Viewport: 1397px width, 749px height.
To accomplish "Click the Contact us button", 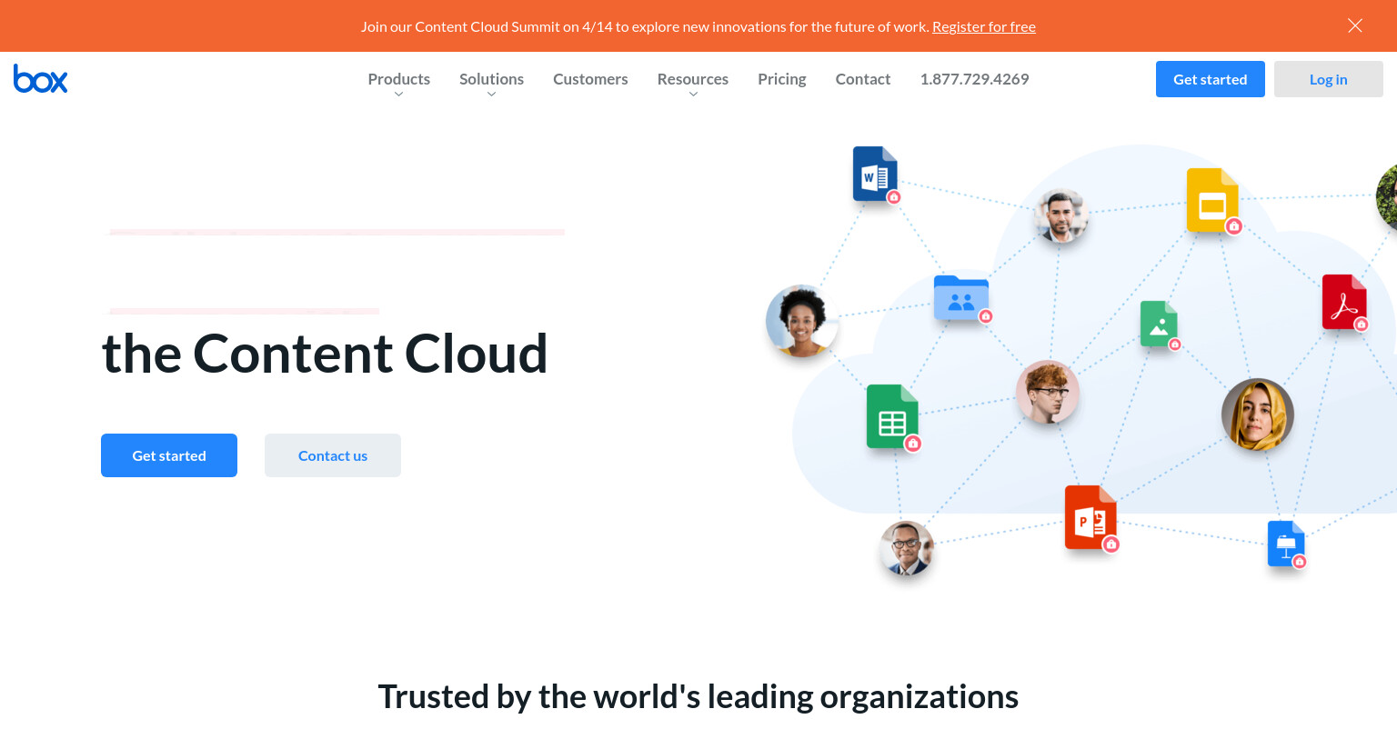I will [333, 455].
